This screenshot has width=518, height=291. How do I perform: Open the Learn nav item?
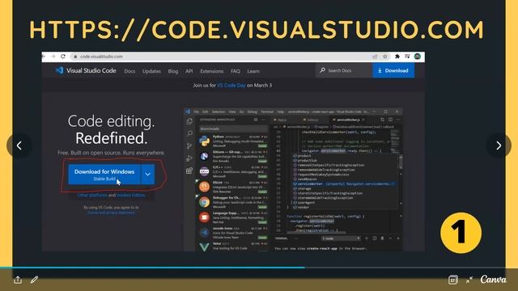[x=253, y=71]
